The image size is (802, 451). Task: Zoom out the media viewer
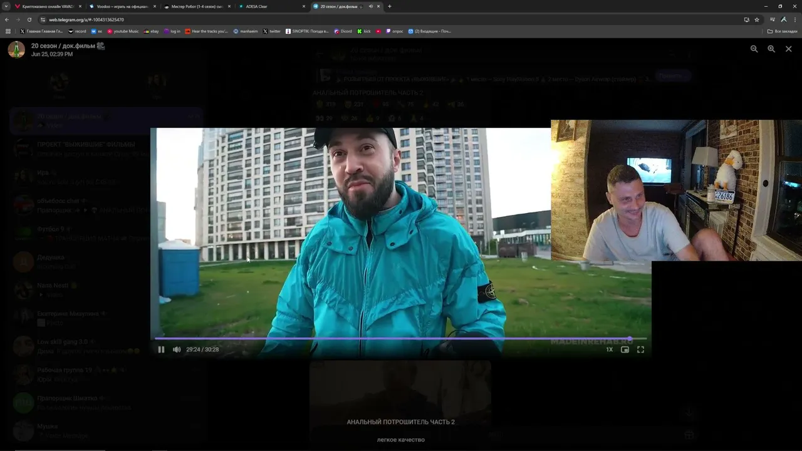pos(754,49)
